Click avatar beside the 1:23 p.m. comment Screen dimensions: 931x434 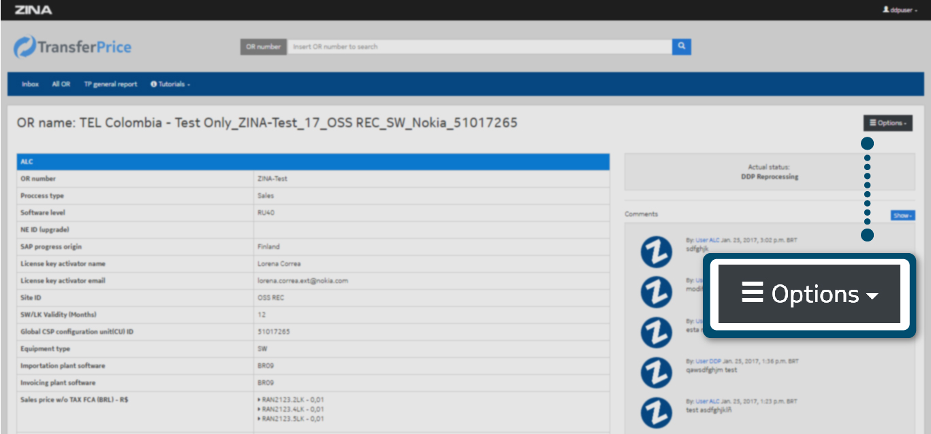[657, 412]
